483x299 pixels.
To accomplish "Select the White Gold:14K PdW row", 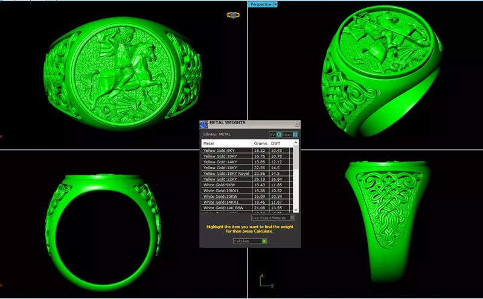I will (x=247, y=208).
